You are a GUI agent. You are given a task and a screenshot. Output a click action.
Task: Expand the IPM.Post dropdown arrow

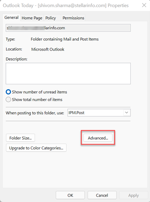coord(127,113)
